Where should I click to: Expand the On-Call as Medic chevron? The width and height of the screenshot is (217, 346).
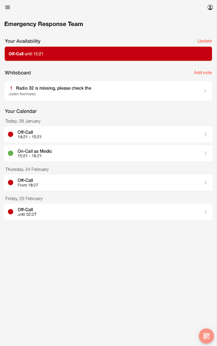click(205, 153)
